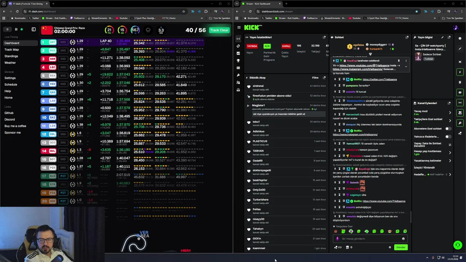Viewport: 466px width, 262px height.
Task: Enable Abonelere özel sohbet switch
Action: (x=448, y=128)
